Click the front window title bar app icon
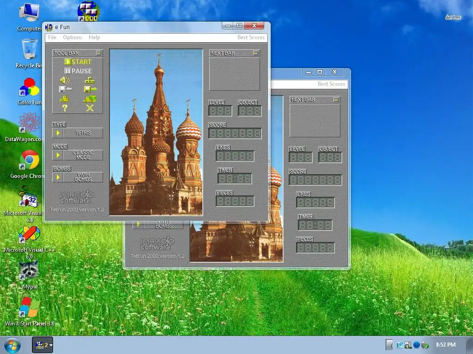The width and height of the screenshot is (473, 354). click(x=49, y=27)
